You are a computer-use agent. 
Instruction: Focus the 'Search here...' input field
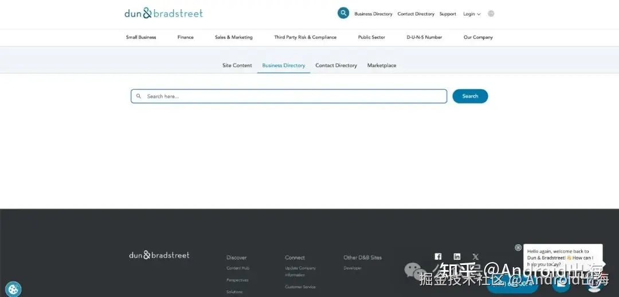pos(289,96)
